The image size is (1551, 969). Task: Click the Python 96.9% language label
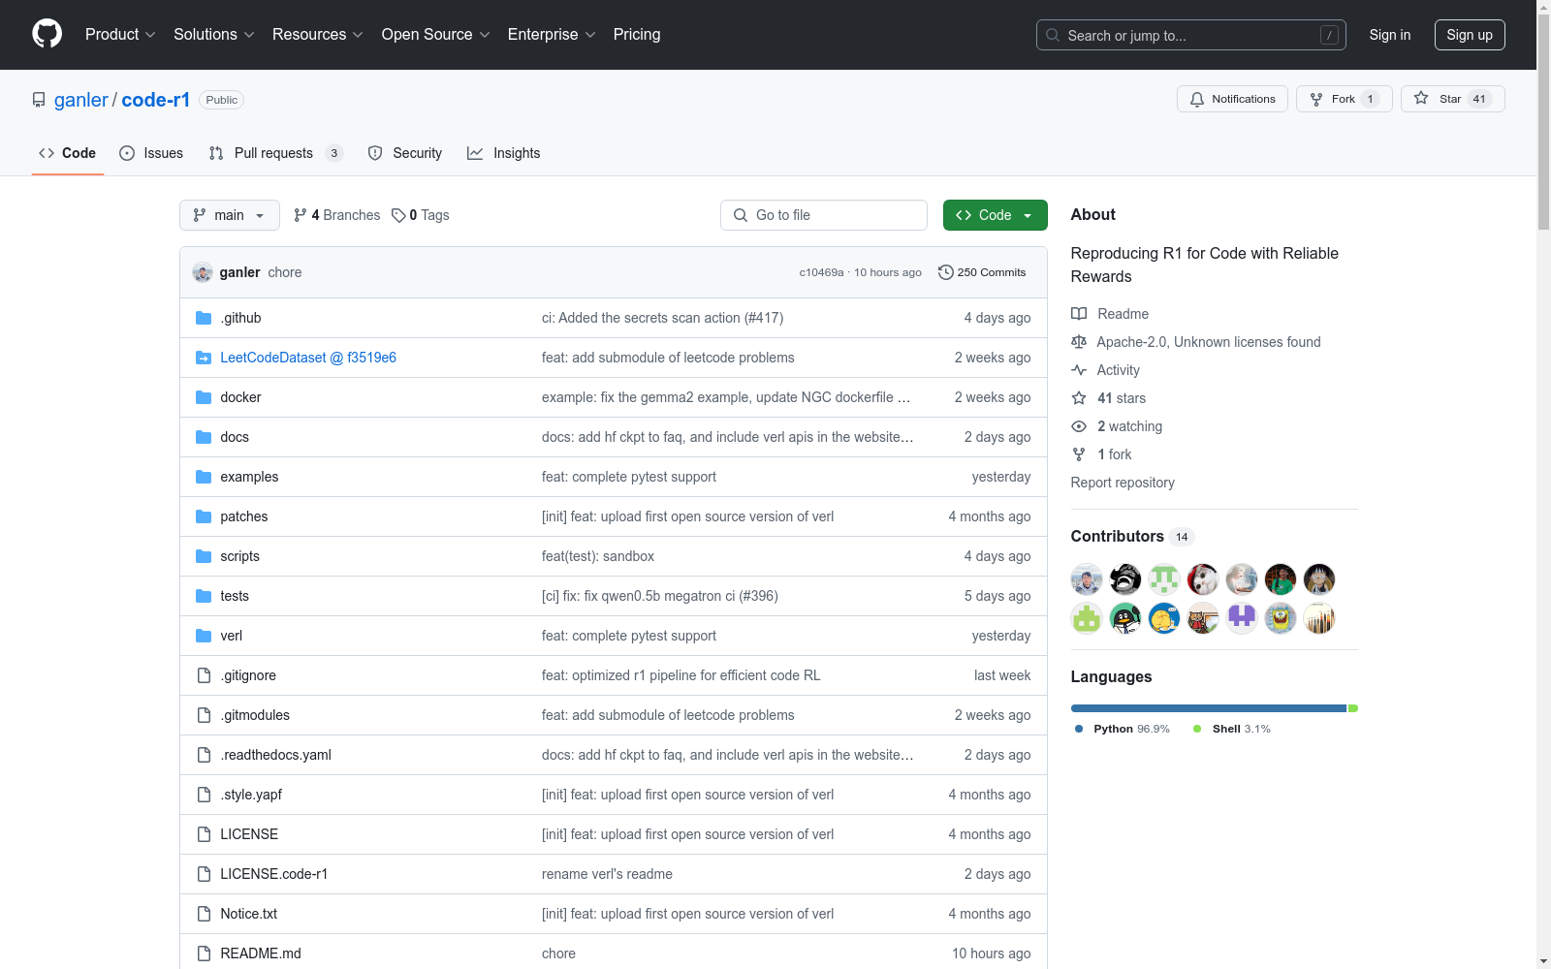tap(1123, 729)
